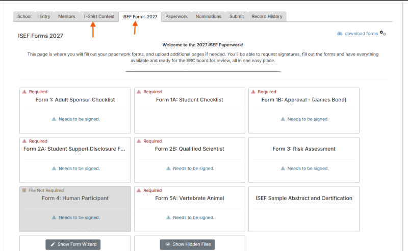Screen dimensions: 408x251
Task: Click the Required warning icon on Form 1A
Action: click(139, 92)
